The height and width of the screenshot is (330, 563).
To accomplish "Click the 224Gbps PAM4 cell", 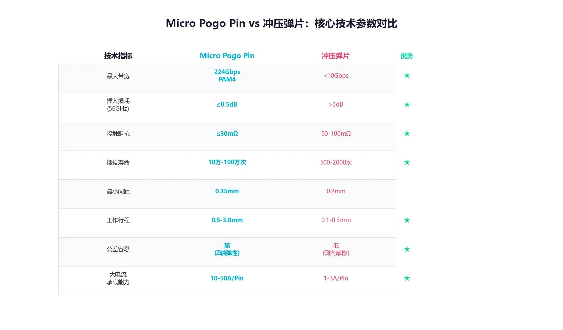I will pos(227,76).
